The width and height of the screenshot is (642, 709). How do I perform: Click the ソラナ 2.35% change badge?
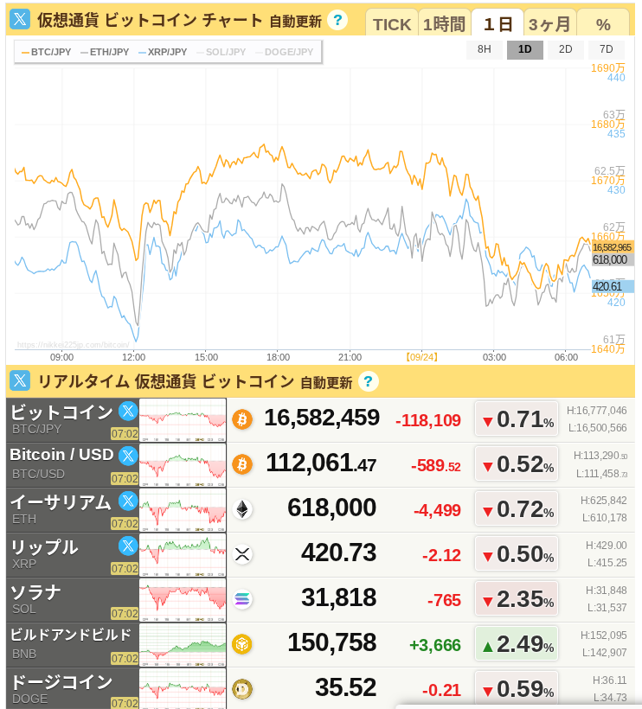point(517,599)
